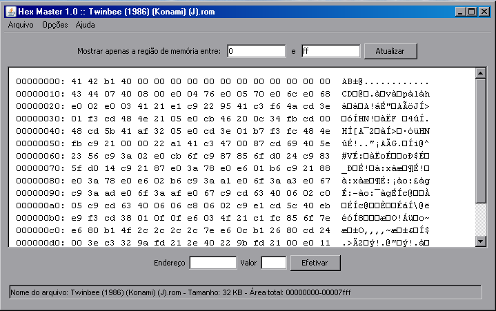Click the address label 000000d0:
496x311 pixels.
point(40,243)
